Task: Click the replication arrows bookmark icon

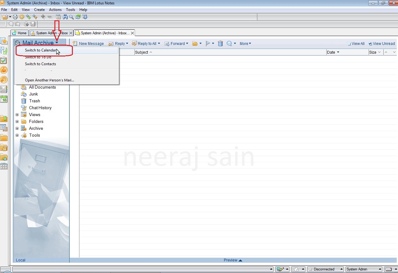Action: pyautogui.click(x=4, y=51)
